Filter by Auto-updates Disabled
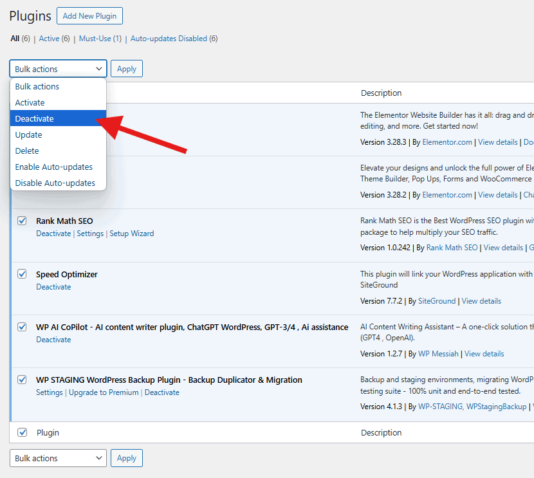Viewport: 534px width, 478px height. (169, 39)
